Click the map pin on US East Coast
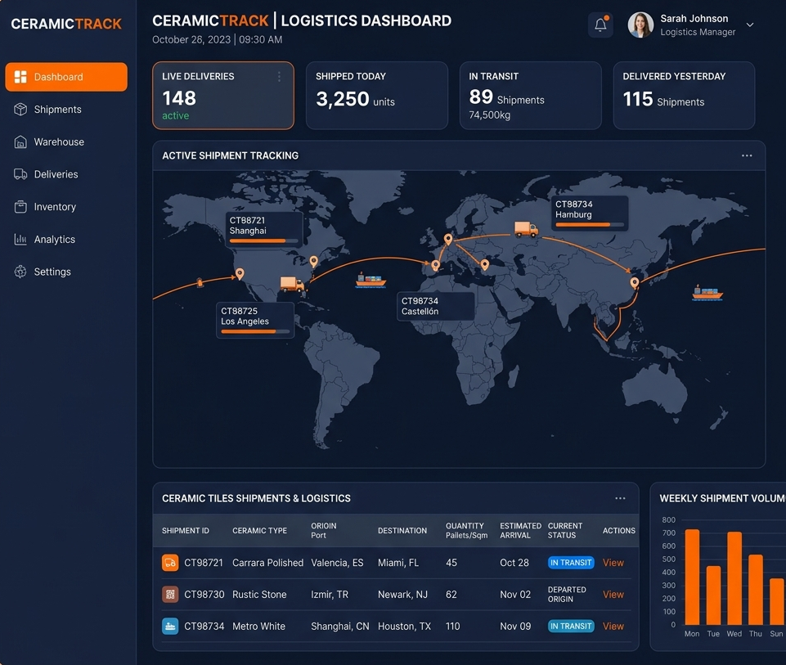This screenshot has width=786, height=665. click(x=314, y=261)
